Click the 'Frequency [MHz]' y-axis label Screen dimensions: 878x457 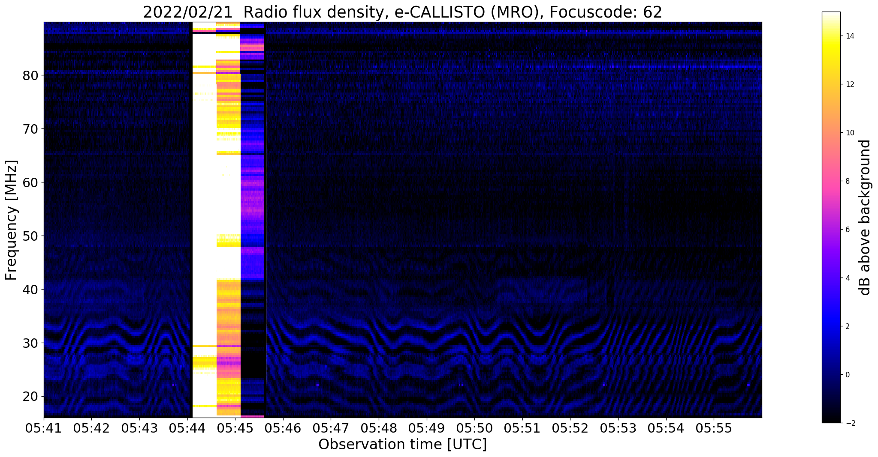[x=12, y=220]
